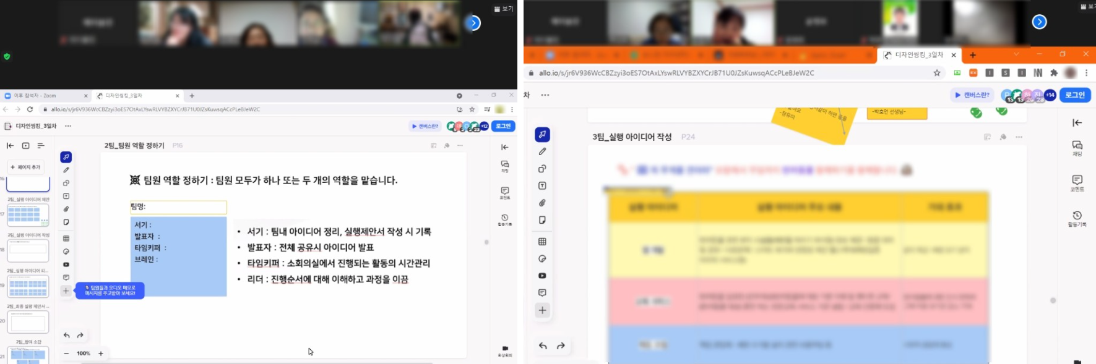Click the Zoom '보기' view button at top
This screenshot has width=1096, height=364.
click(504, 9)
